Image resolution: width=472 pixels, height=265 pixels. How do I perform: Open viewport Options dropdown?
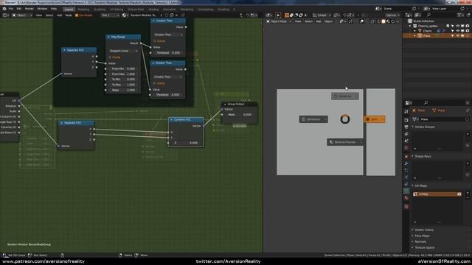point(392,15)
